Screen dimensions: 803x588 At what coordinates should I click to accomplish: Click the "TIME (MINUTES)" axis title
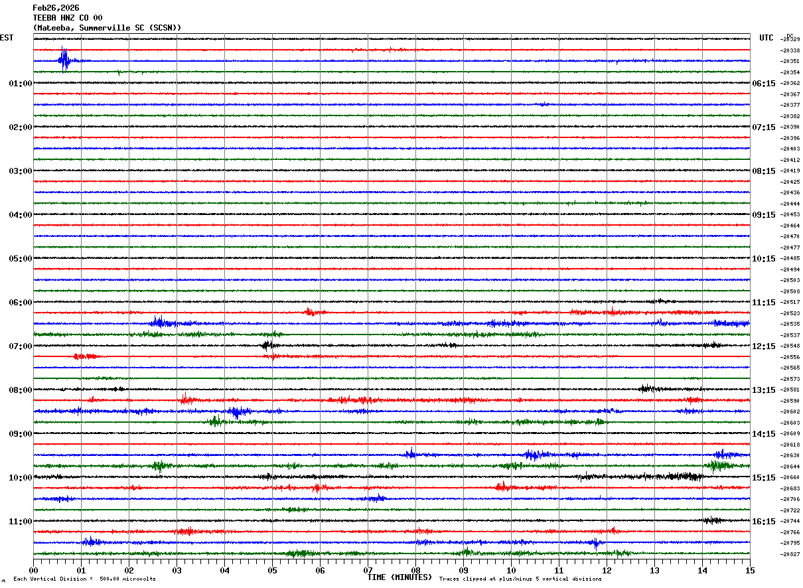(x=400, y=577)
